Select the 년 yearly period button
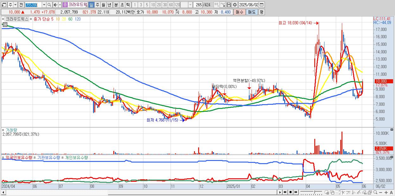 coord(109,5)
